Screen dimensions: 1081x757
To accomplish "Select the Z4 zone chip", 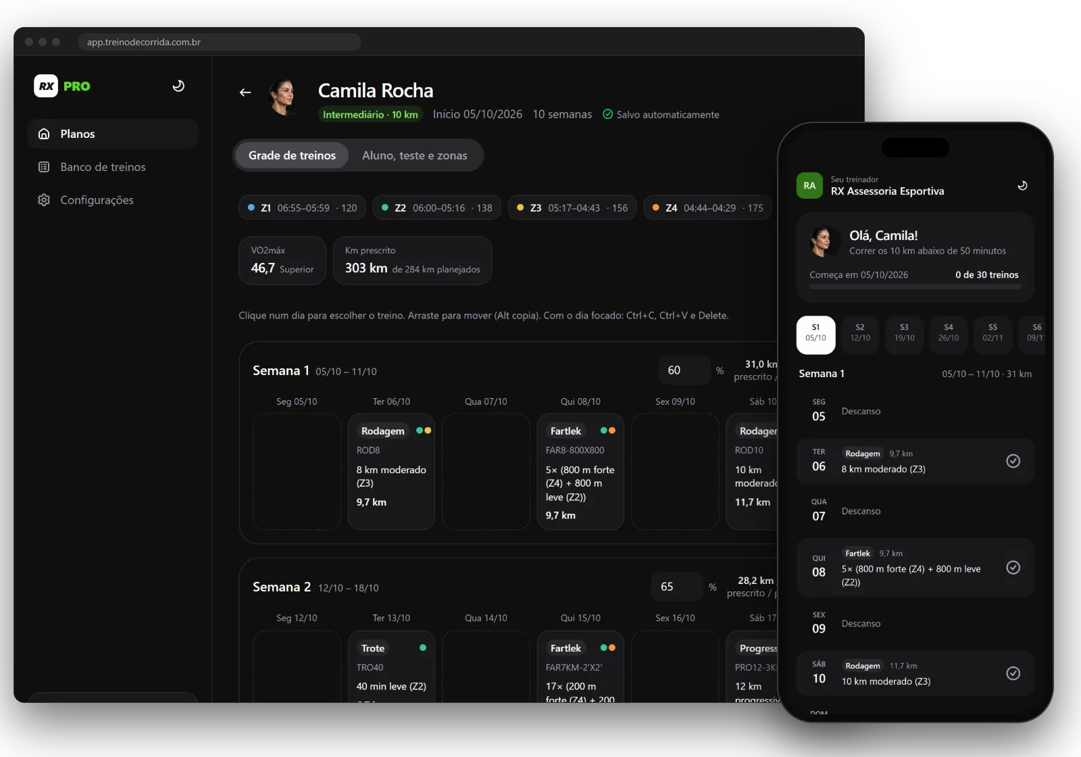I will 707,207.
